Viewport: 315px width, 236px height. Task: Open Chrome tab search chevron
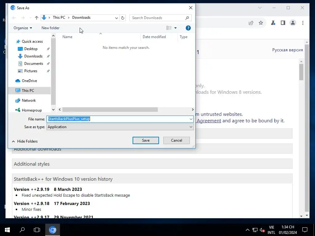pyautogui.click(x=260, y=8)
